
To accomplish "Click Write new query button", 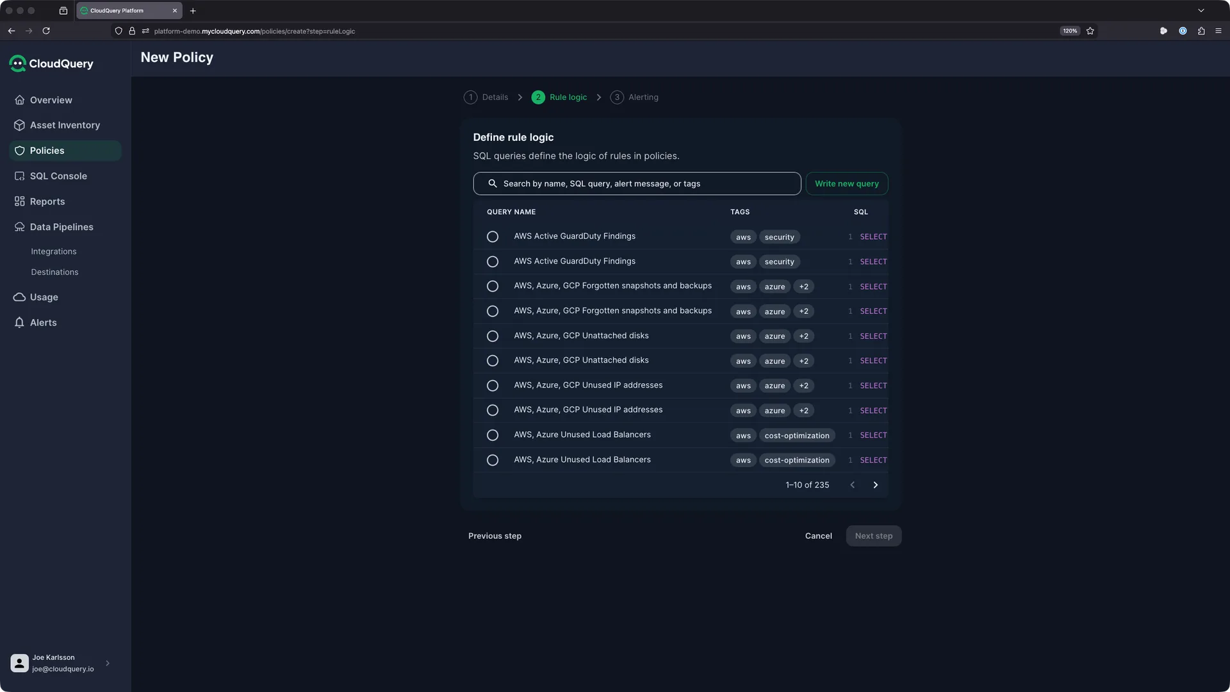I will 847,184.
